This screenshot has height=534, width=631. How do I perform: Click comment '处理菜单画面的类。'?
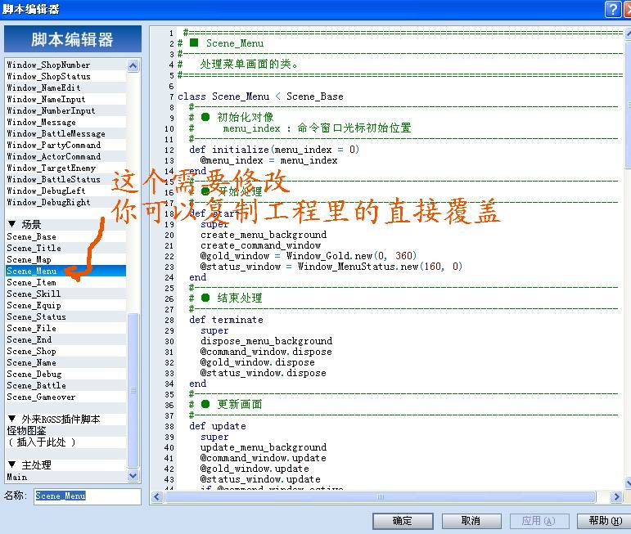tap(249, 64)
